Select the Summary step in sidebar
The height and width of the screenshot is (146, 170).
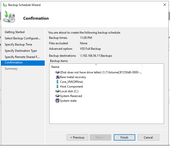tap(11, 69)
